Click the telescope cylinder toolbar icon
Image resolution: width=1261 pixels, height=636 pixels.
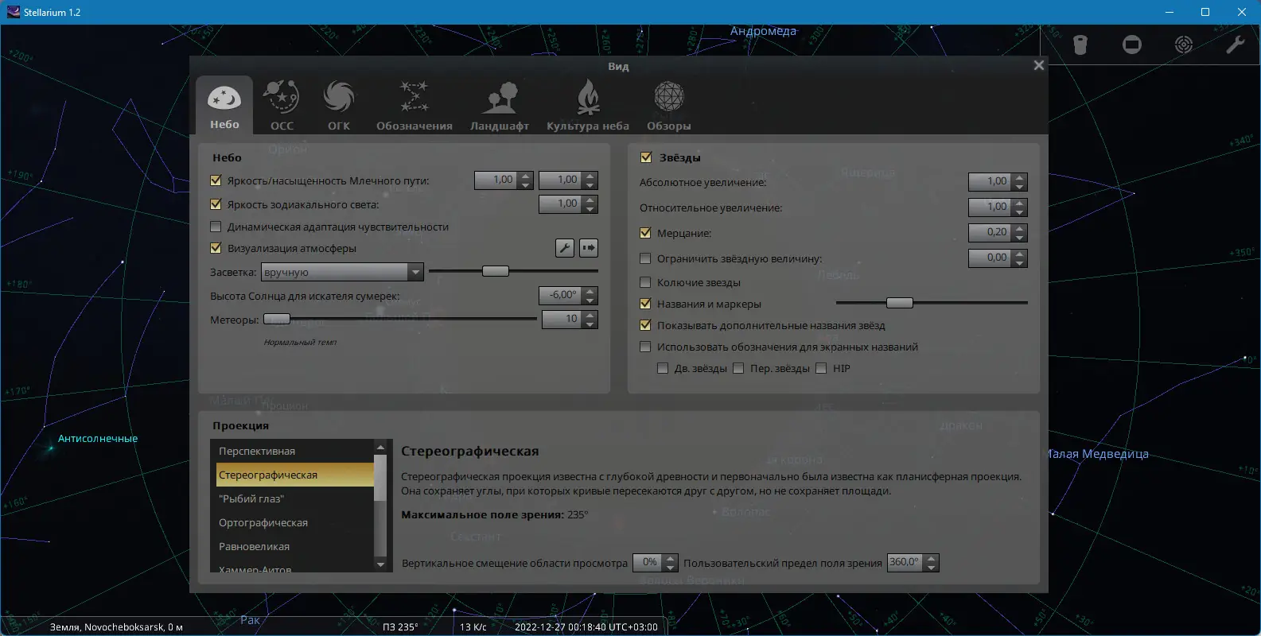[x=1080, y=45]
